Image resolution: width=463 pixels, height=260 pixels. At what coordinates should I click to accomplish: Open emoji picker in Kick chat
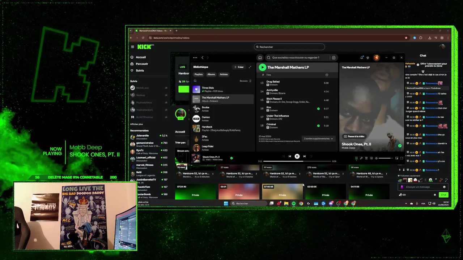tap(444, 187)
